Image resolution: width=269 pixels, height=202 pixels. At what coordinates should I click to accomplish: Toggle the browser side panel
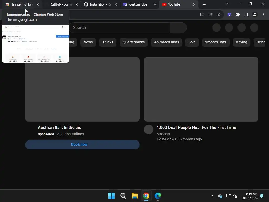[x=246, y=15]
